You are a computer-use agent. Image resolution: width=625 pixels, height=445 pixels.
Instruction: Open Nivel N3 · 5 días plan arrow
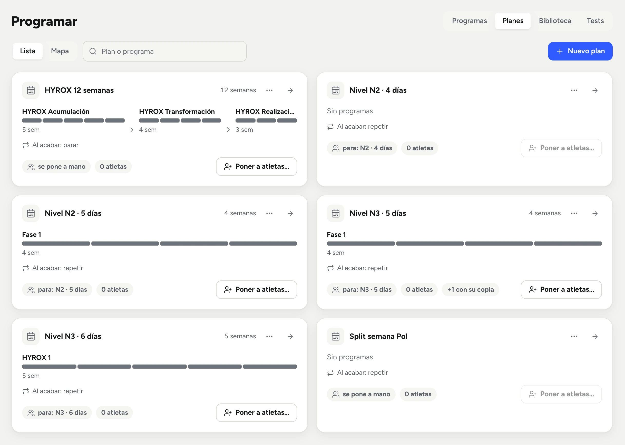coord(595,214)
